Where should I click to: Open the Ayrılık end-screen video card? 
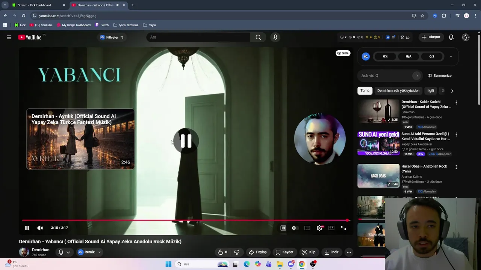(80, 139)
